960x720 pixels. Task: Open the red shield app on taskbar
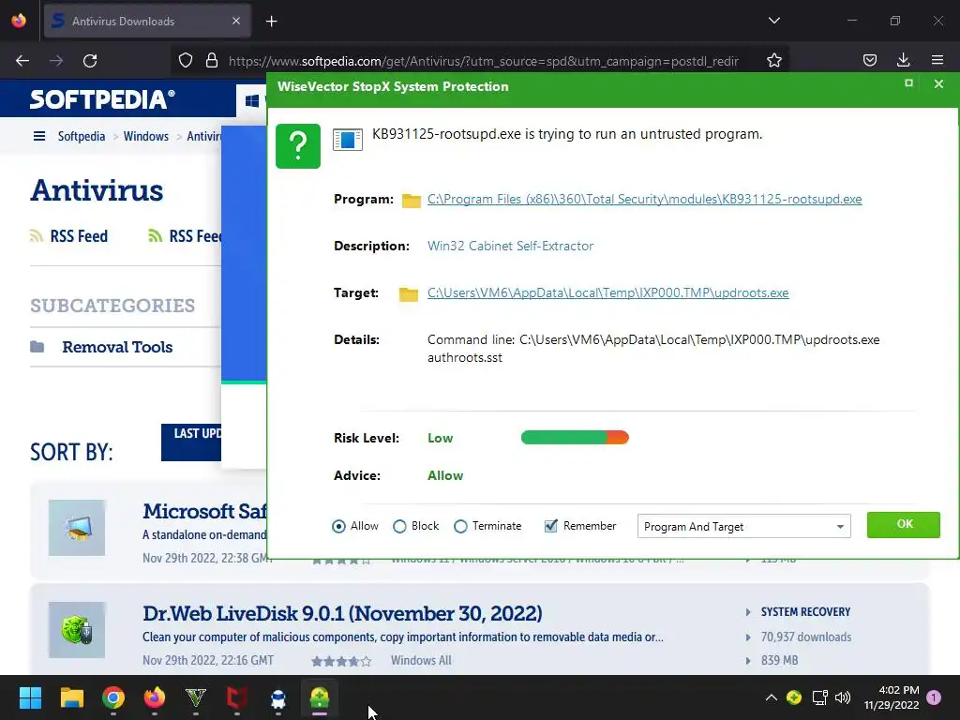click(x=237, y=697)
